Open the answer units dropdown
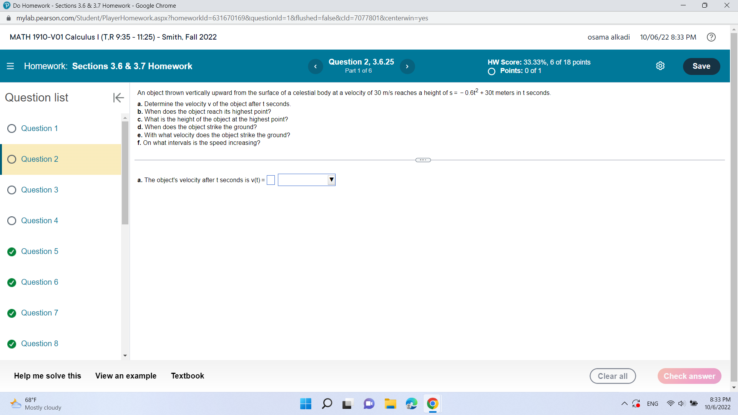The width and height of the screenshot is (738, 415). coord(331,179)
